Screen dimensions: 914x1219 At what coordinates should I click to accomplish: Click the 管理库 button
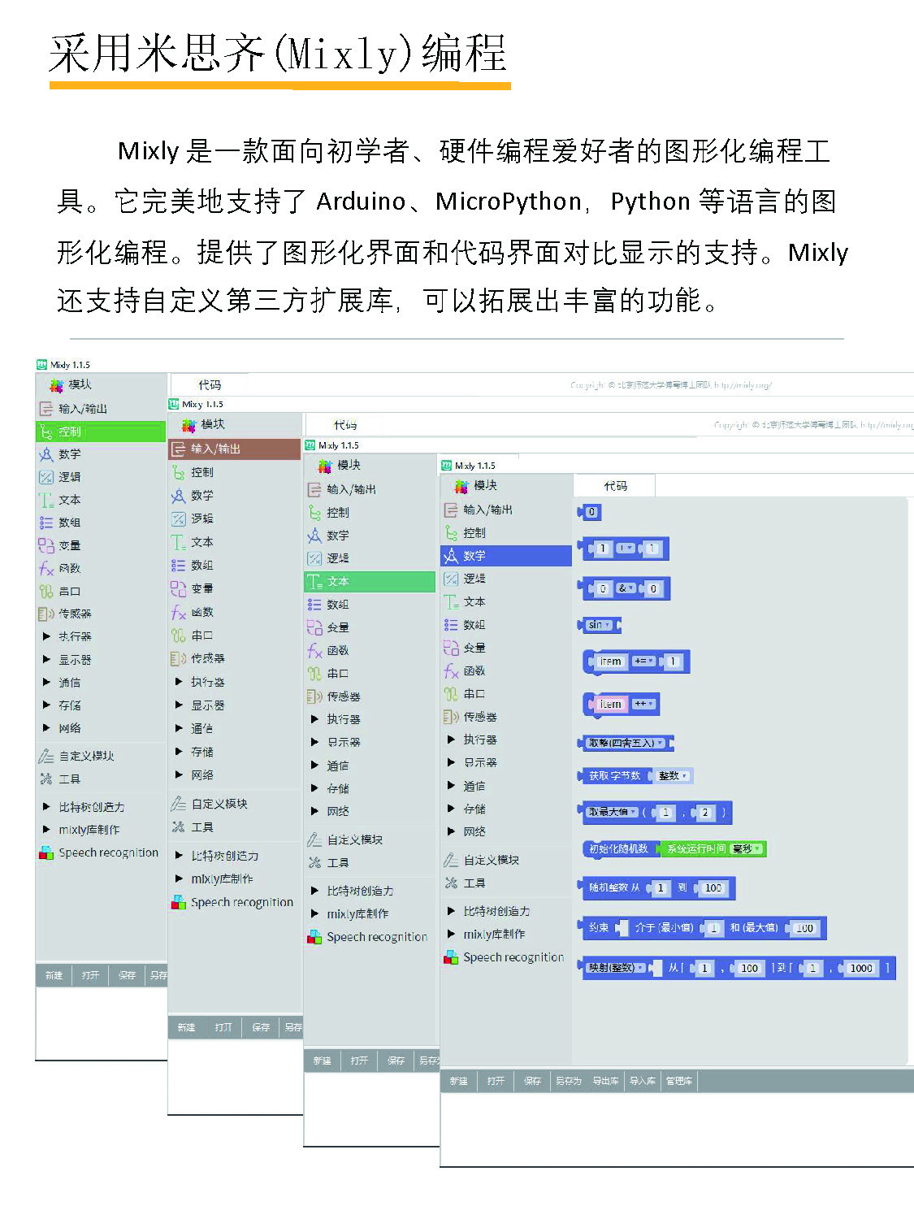(x=679, y=1081)
